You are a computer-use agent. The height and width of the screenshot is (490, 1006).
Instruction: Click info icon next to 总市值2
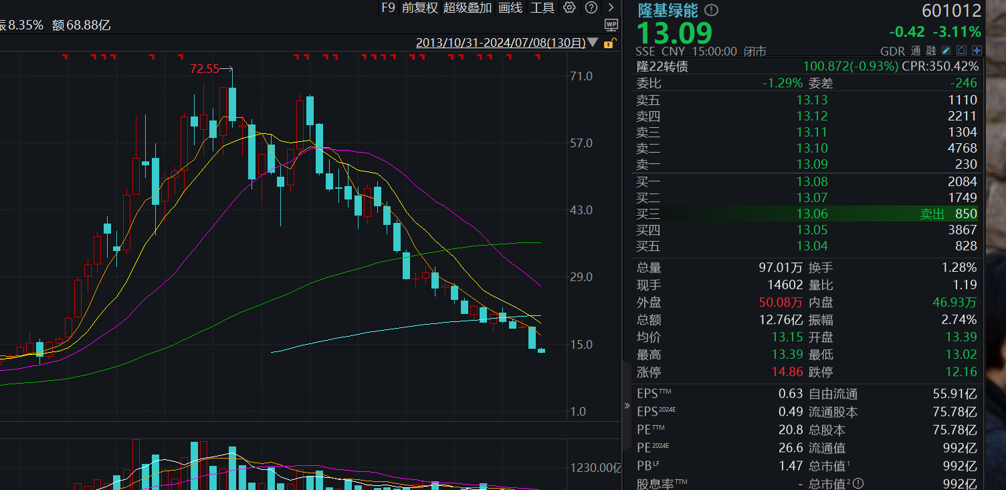(858, 483)
